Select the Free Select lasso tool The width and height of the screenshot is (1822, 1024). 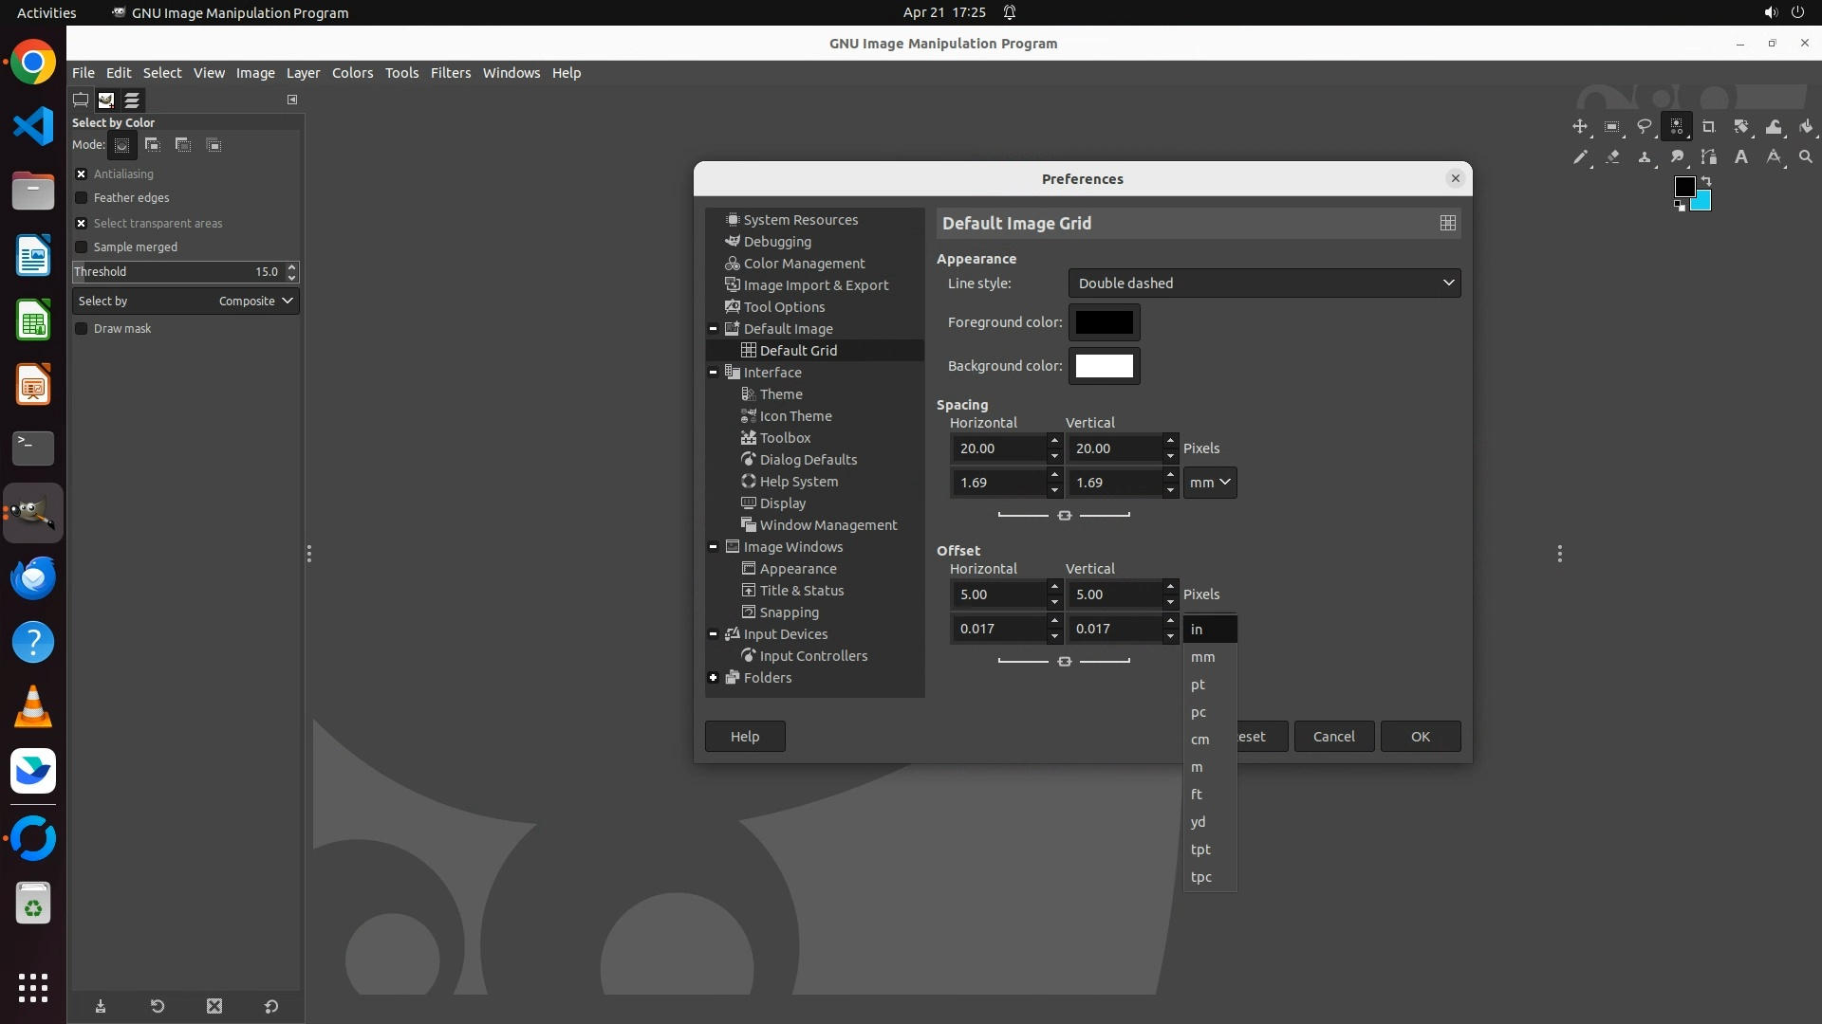click(x=1645, y=126)
